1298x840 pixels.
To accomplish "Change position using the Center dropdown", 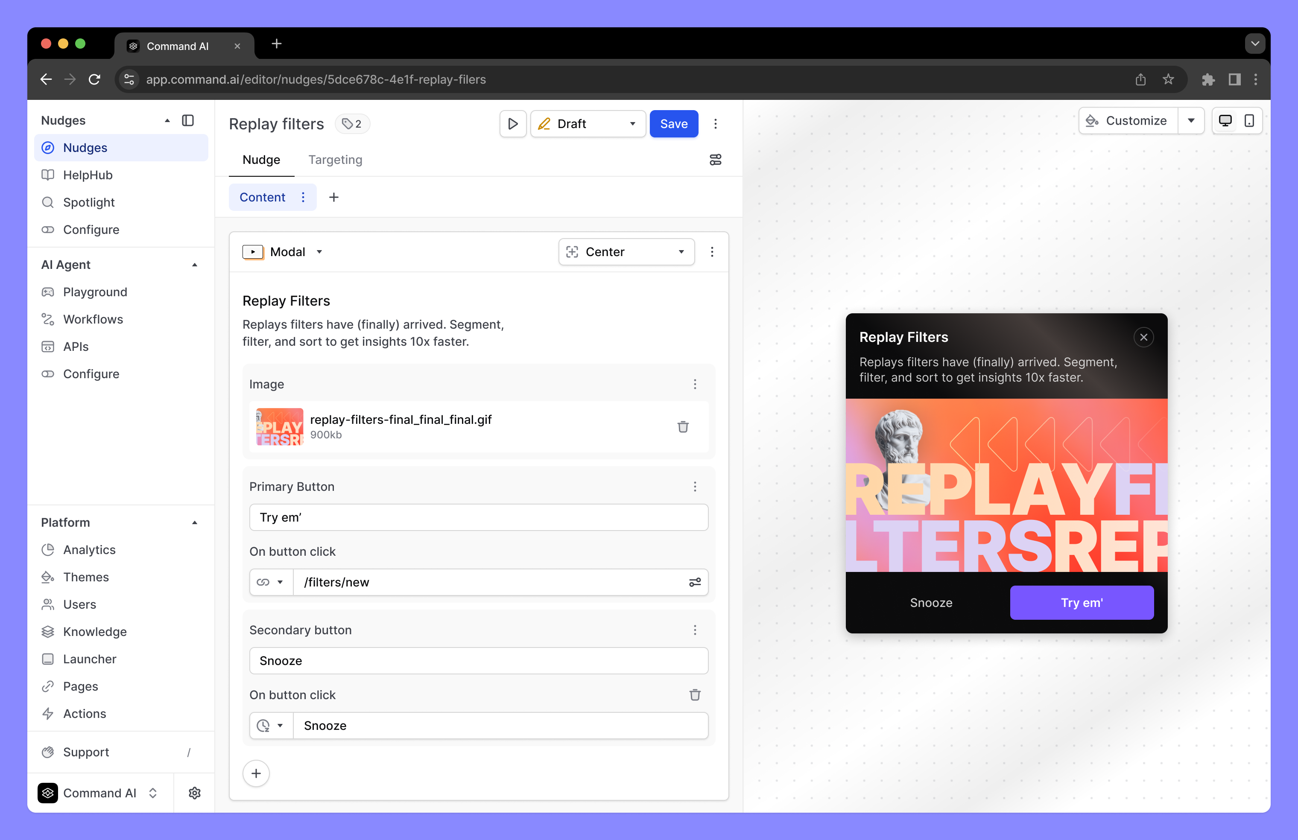I will tap(626, 252).
